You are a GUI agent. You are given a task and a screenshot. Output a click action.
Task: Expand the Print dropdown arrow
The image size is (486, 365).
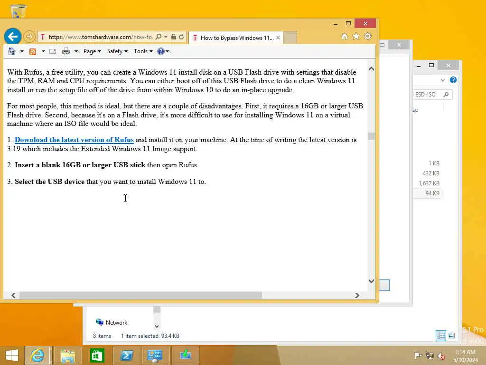point(76,51)
